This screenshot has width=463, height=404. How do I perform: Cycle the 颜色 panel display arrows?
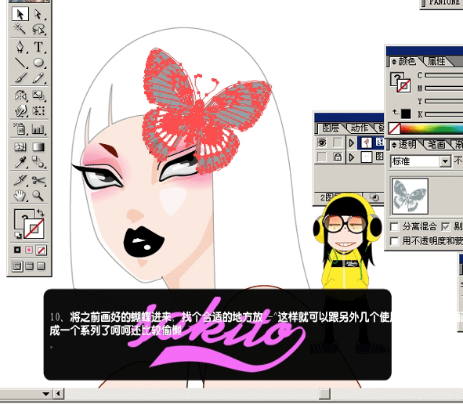[394, 62]
